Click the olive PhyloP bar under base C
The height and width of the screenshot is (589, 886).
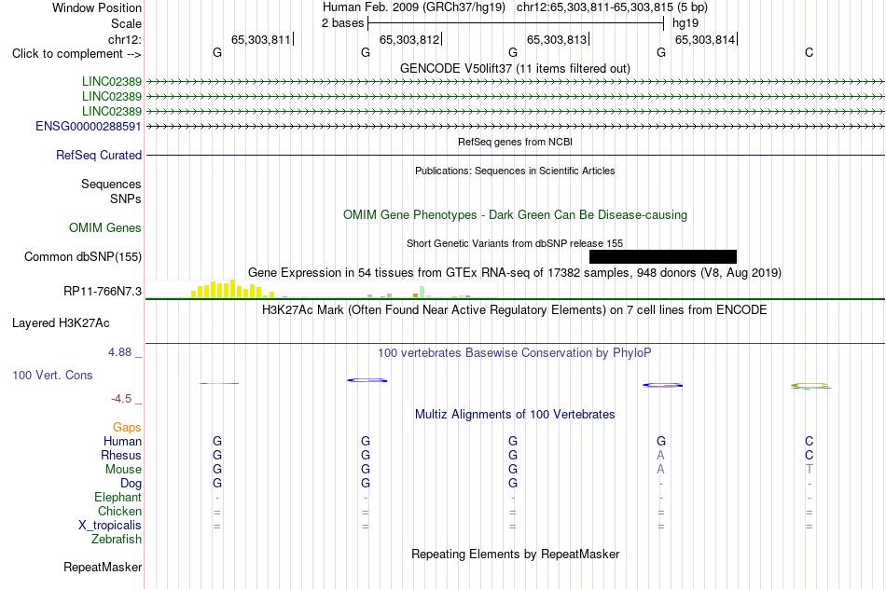point(810,386)
